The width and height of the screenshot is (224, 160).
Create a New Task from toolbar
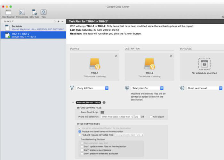click(34, 12)
